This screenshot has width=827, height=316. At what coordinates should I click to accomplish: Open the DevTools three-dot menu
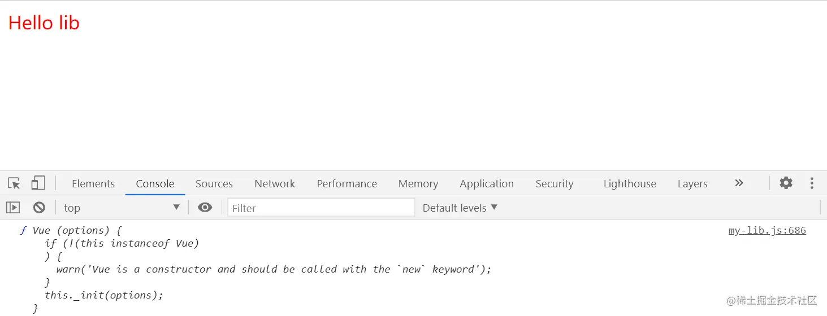click(812, 183)
